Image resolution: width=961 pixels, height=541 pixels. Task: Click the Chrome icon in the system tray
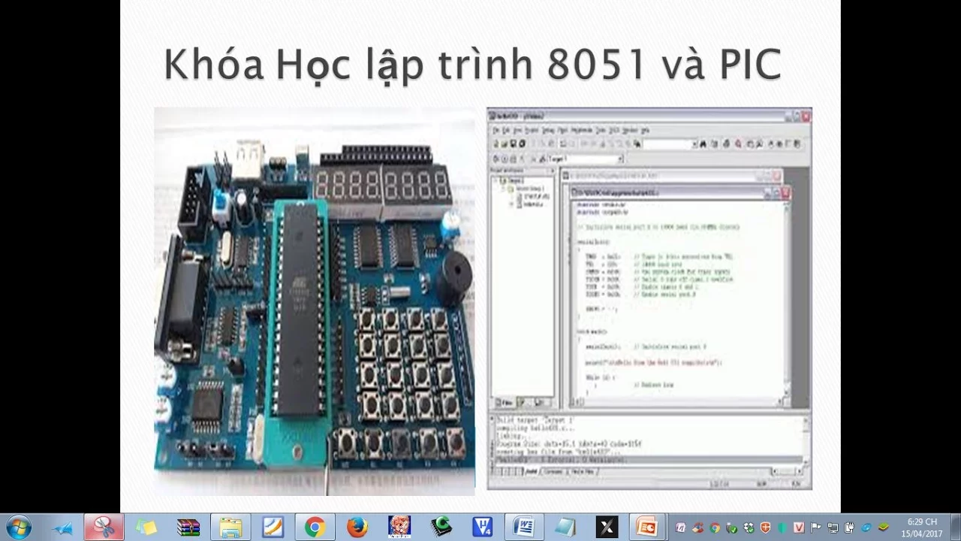(715, 527)
